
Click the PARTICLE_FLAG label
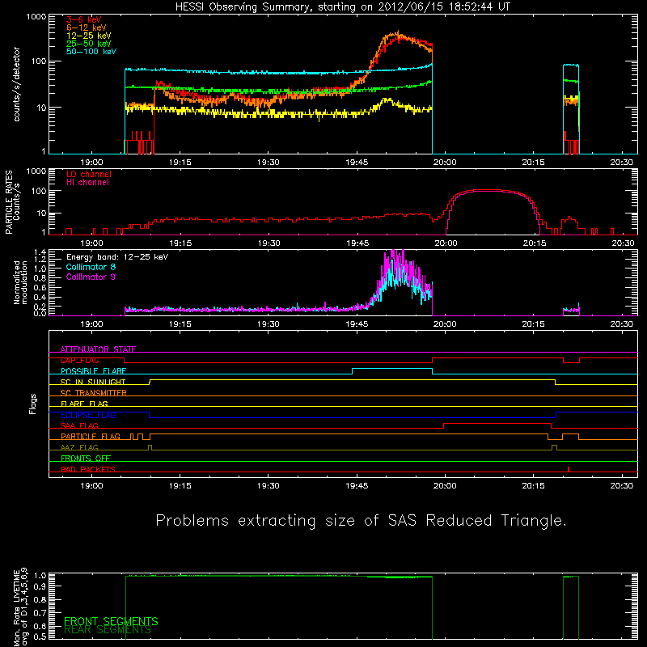coord(91,436)
